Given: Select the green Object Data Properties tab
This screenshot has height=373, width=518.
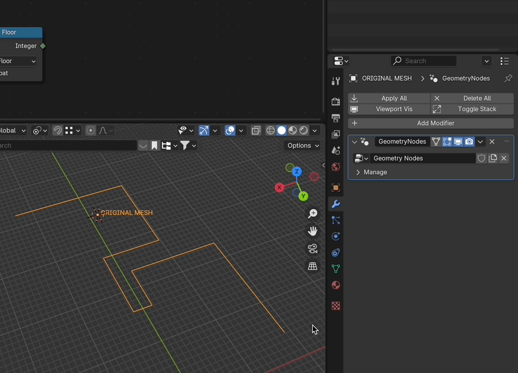Looking at the screenshot, I should coord(335,268).
